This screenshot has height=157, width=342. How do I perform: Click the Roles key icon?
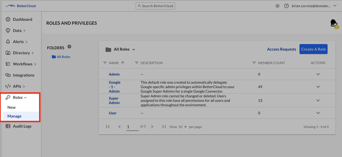(x=8, y=98)
